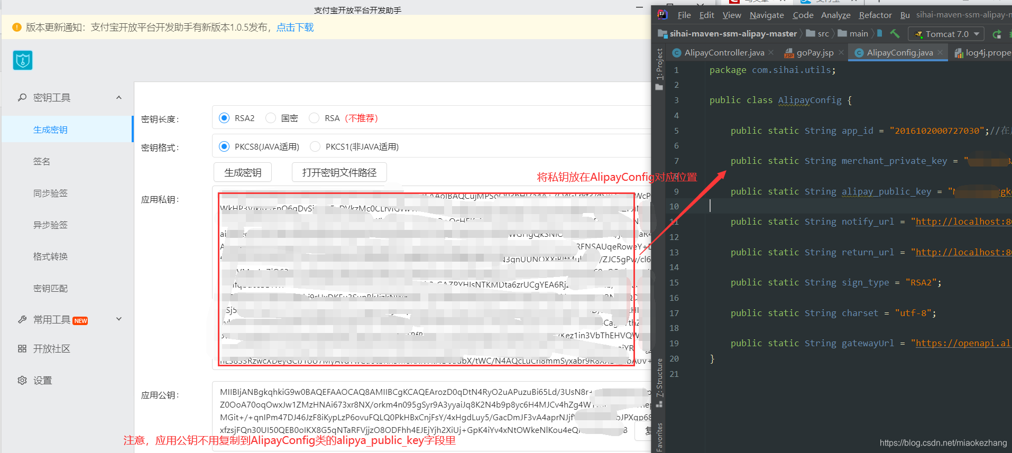
Task: Switch to goPay.jsp editor tab
Action: point(815,53)
